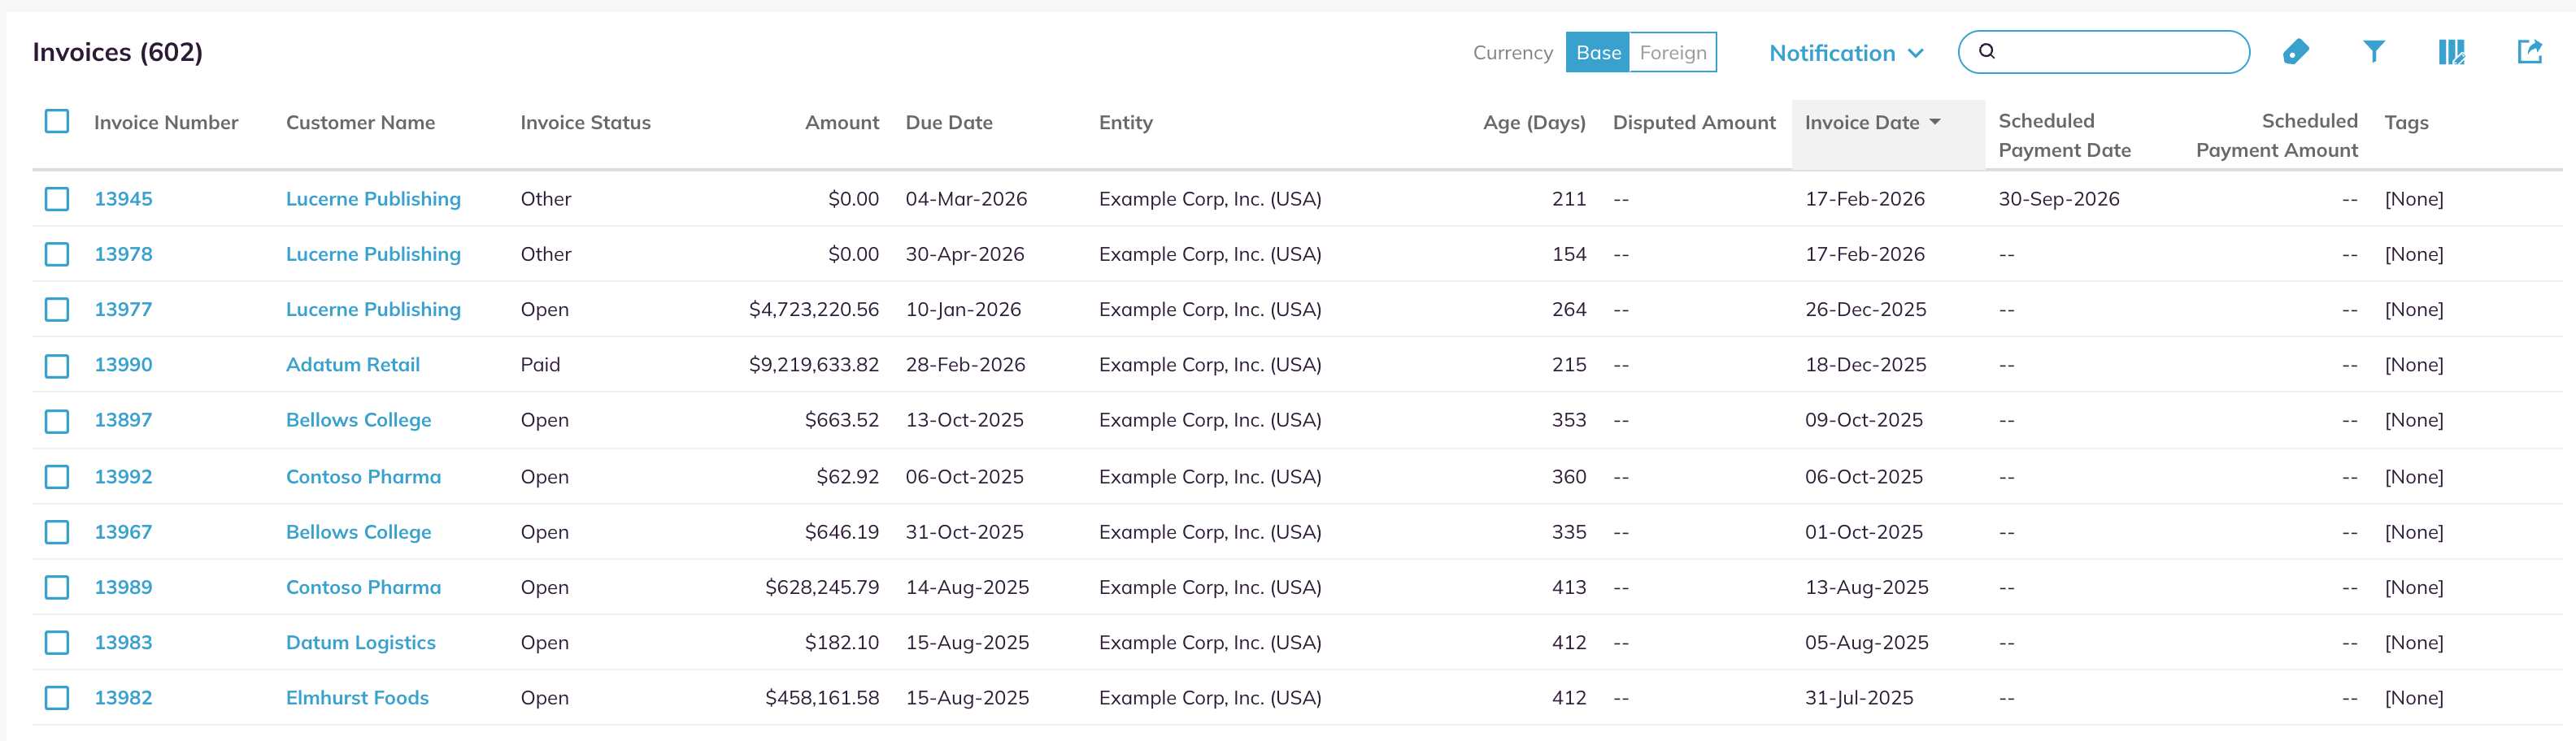Screen dimensions: 2576x741
Task: Open Adatum Retail customer page
Action: point(353,365)
